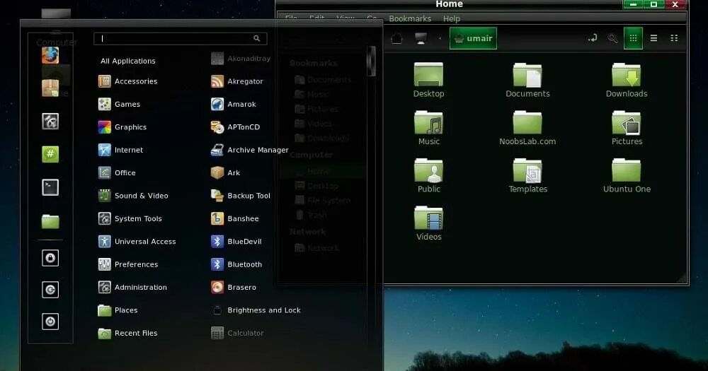Click the lock screen button icon
The width and height of the screenshot is (708, 371).
tap(50, 258)
